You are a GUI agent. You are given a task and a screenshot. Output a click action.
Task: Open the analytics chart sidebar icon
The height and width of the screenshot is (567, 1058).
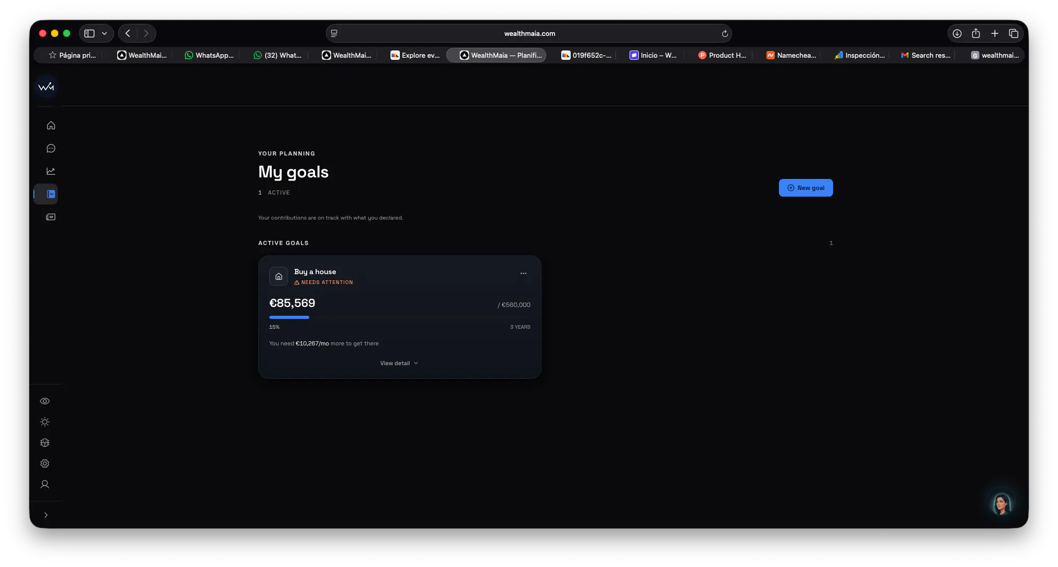(x=51, y=171)
